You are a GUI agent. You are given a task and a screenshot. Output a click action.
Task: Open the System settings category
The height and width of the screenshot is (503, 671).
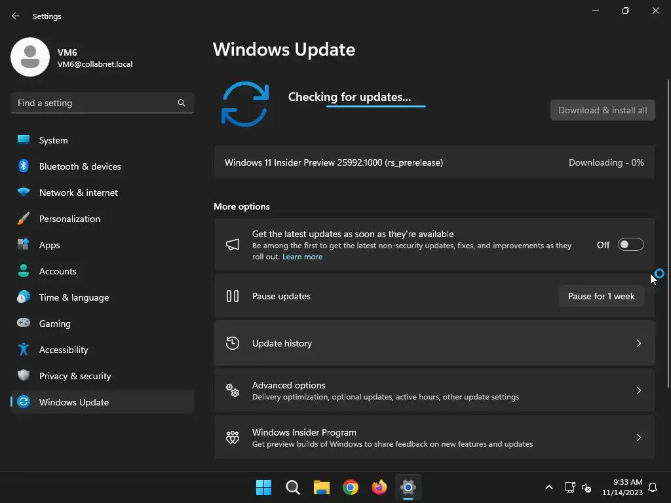[102, 140]
